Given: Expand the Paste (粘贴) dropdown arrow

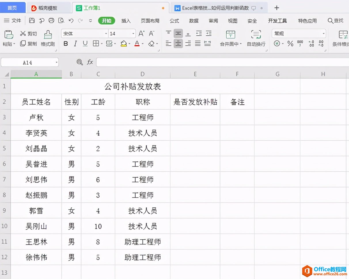Looking at the screenshot, I should [14, 44].
